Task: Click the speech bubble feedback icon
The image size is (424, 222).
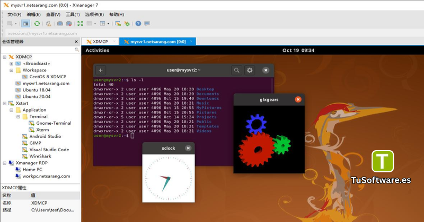Action: [147, 24]
